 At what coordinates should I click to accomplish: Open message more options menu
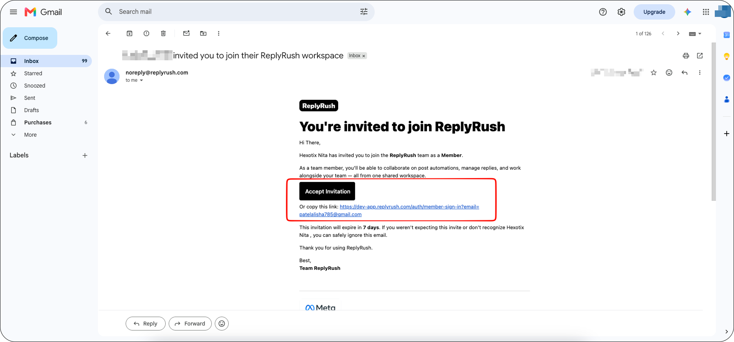click(x=700, y=73)
